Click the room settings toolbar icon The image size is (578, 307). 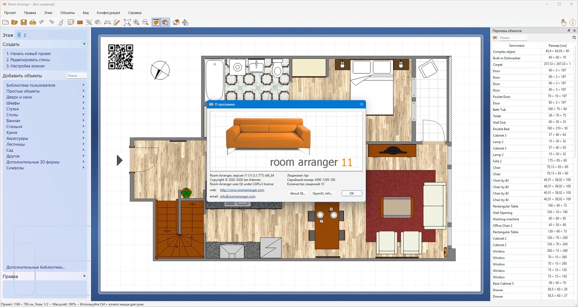[x=70, y=22]
